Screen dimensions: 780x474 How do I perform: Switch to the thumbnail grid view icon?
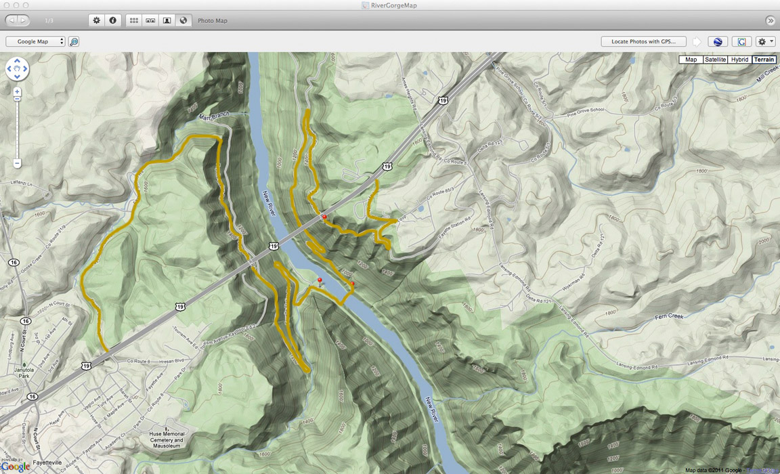(134, 20)
